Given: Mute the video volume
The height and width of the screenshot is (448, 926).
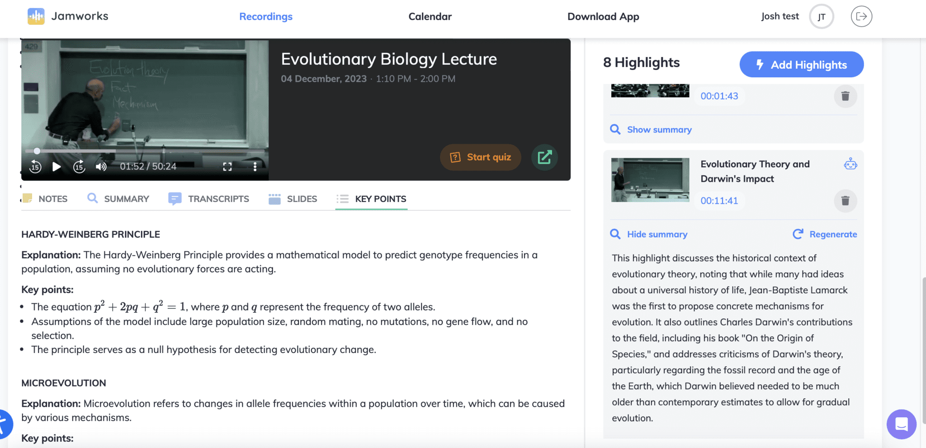Looking at the screenshot, I should [x=101, y=167].
